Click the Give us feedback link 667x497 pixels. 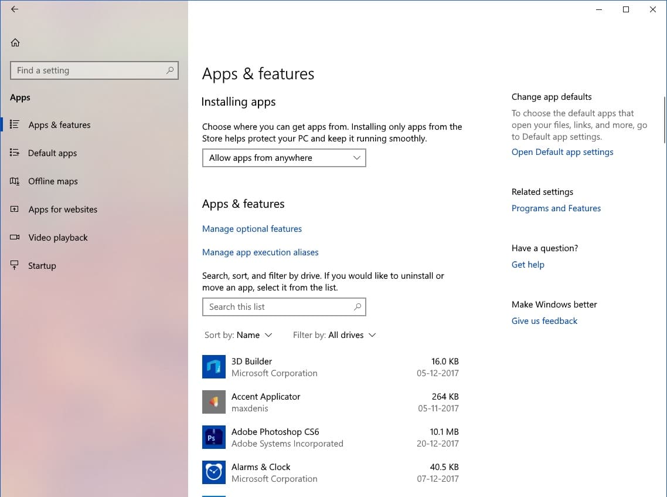[x=544, y=321]
